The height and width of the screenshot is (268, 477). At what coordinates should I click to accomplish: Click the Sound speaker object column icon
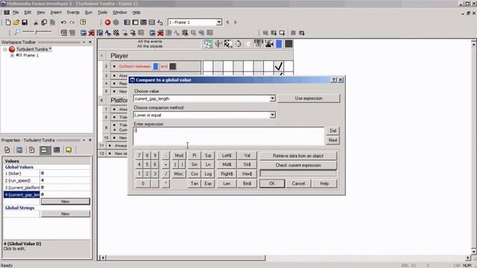click(x=218, y=44)
